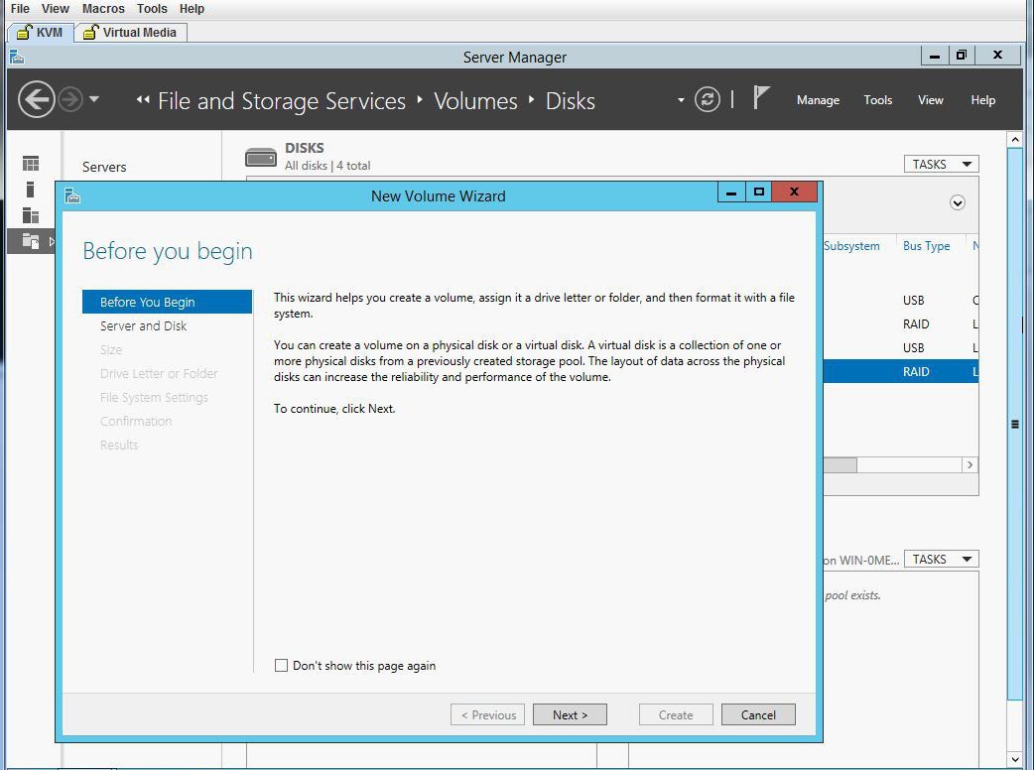
Task: Open the Dashboard sidebar icon
Action: (31, 163)
